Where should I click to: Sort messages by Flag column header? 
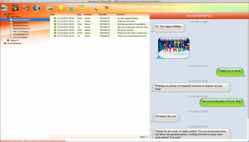tap(79, 14)
